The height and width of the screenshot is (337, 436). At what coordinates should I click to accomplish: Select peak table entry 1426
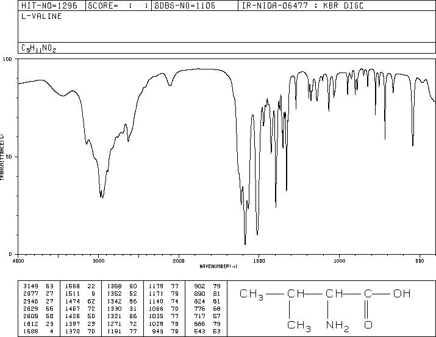(73, 316)
